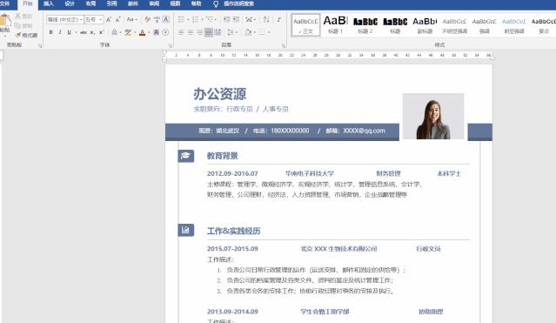Click the Cut (剪切) scissors button
This screenshot has width=556, height=323.
point(23,17)
